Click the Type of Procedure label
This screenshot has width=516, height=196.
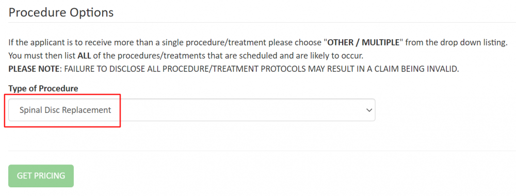pyautogui.click(x=43, y=89)
